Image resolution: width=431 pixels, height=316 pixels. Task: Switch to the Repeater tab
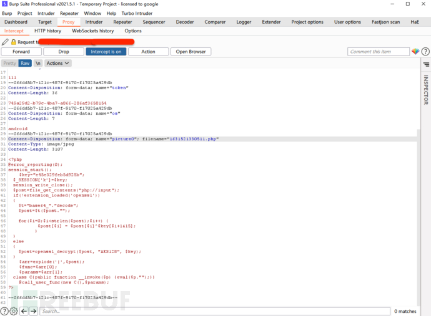122,22
